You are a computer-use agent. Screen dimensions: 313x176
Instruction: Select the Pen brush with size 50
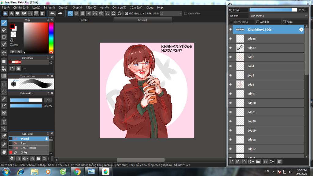pos(28,143)
